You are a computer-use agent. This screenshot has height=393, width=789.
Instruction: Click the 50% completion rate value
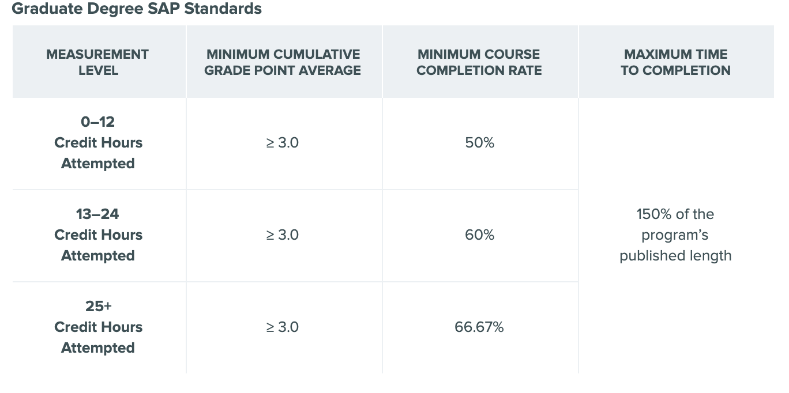[x=479, y=143]
